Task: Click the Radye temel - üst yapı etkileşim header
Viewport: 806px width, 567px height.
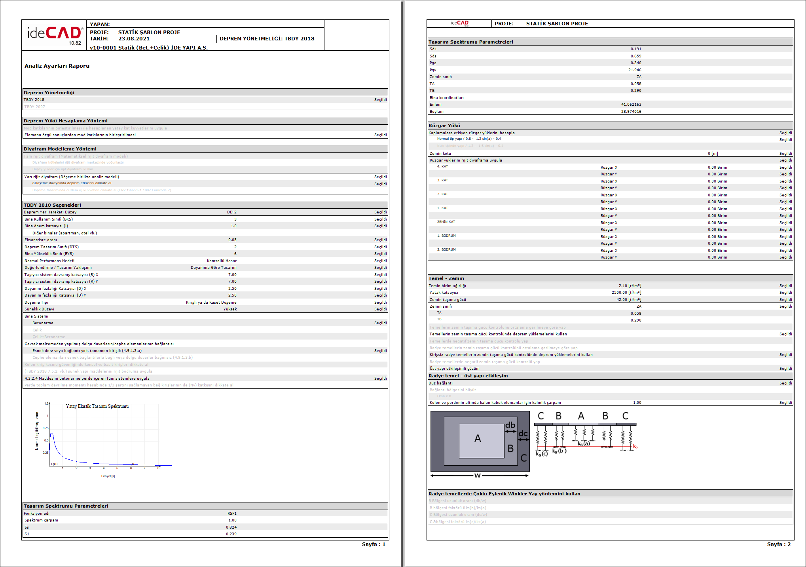Action: (x=468, y=376)
